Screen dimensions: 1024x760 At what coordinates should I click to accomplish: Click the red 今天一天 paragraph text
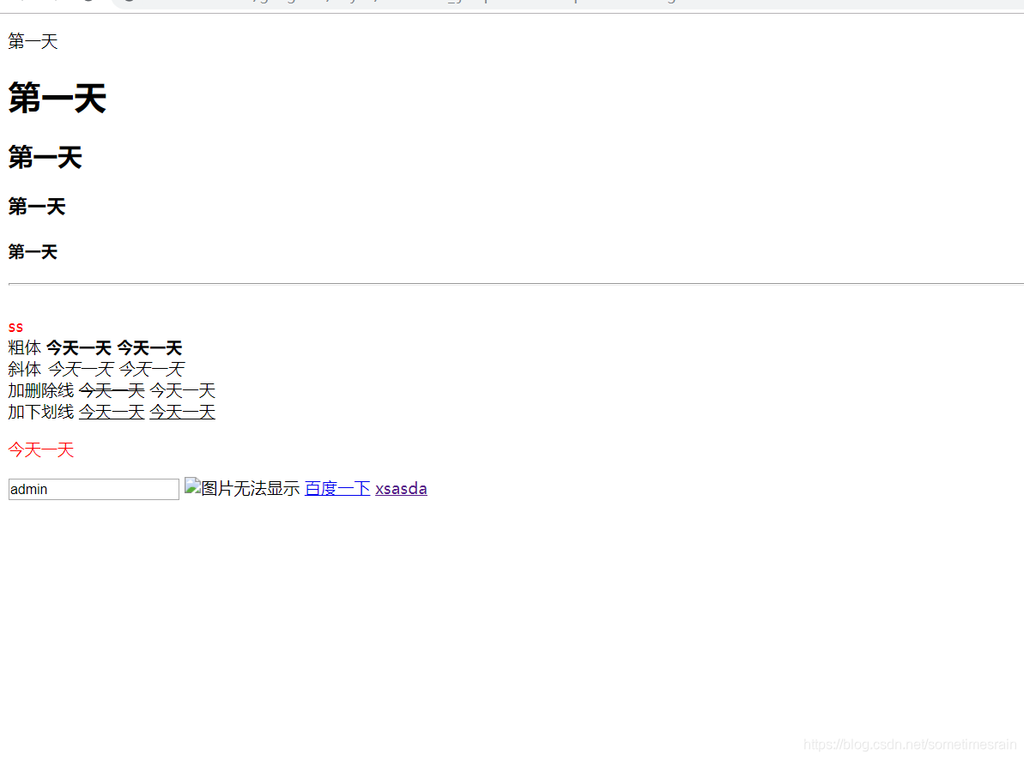point(40,449)
